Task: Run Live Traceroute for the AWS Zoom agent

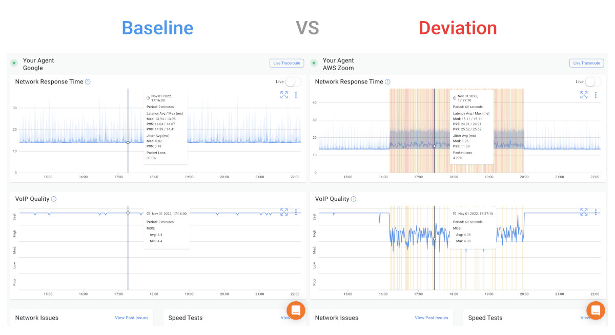Action: (x=586, y=63)
